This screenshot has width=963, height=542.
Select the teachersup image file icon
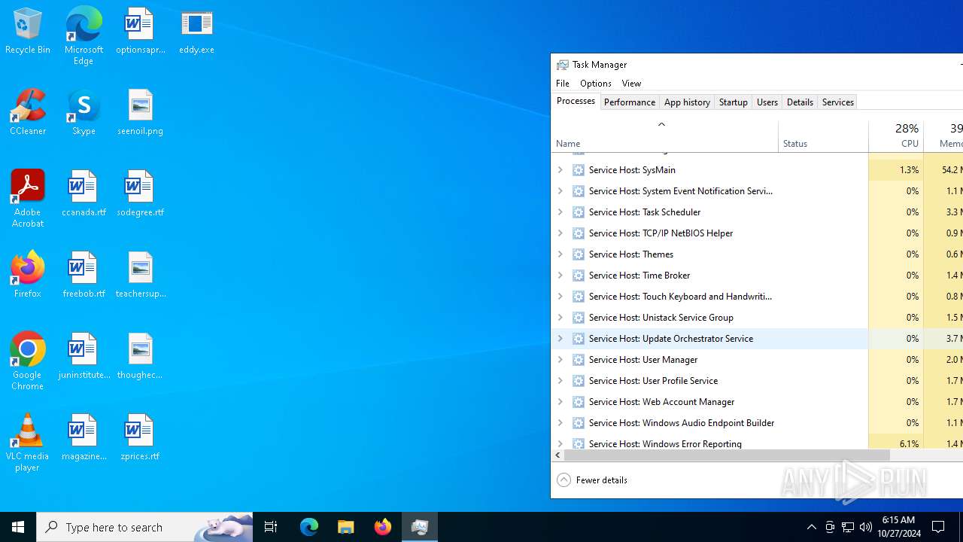pyautogui.click(x=140, y=275)
